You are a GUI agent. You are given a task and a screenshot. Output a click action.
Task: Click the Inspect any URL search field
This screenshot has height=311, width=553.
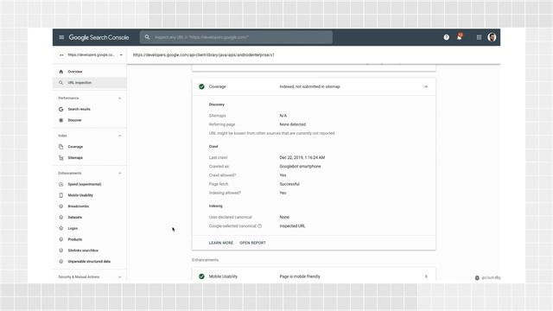coord(236,37)
